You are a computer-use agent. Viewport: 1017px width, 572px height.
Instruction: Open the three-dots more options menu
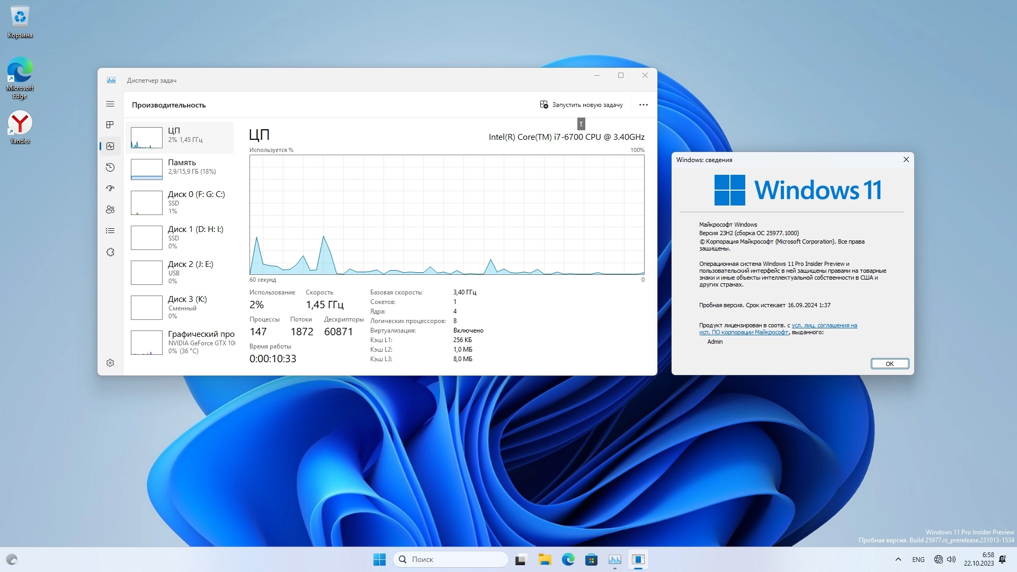click(643, 105)
